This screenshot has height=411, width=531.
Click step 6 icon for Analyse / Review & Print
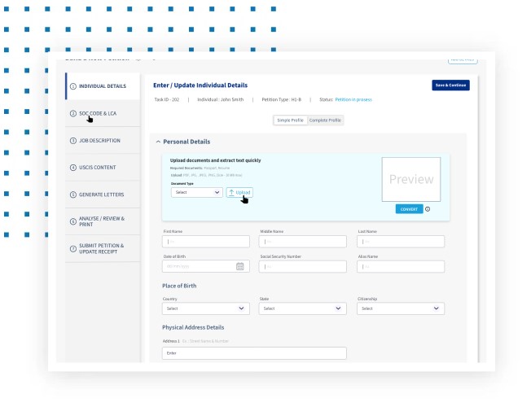pyautogui.click(x=73, y=221)
